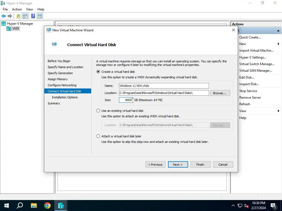Viewport: 282px width, 211px height.
Task: Select Connect Virtual Hard Disk step
Action: click(x=68, y=91)
